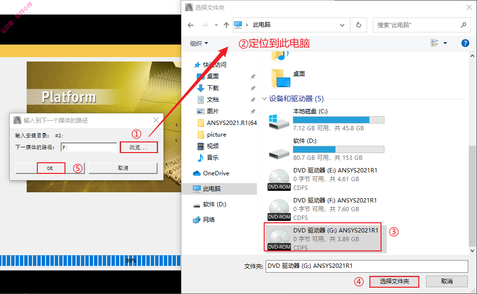Open the 组织 menu
The image size is (477, 294).
tap(199, 44)
